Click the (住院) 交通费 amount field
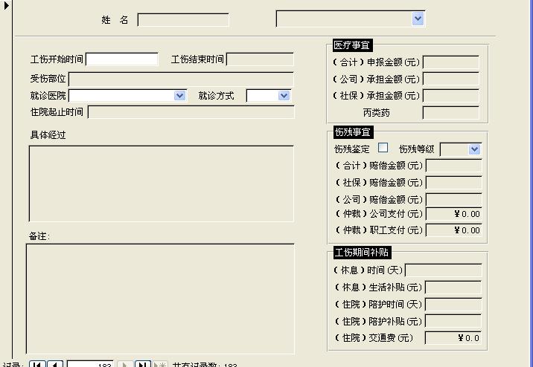Screen dimensions: 533x367 453,338
